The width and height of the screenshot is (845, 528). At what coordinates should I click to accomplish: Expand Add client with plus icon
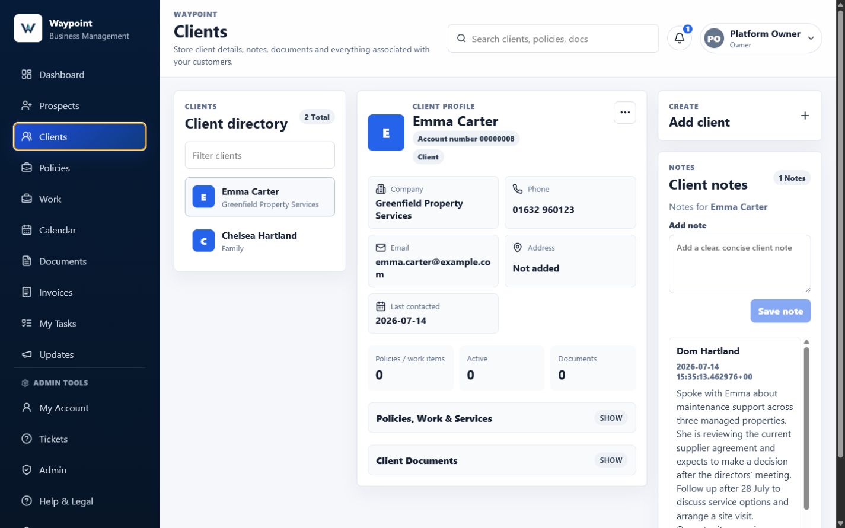(805, 116)
